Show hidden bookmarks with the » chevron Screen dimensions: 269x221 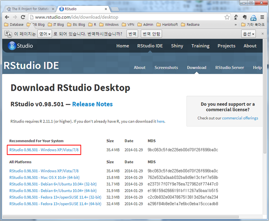pos(235,25)
